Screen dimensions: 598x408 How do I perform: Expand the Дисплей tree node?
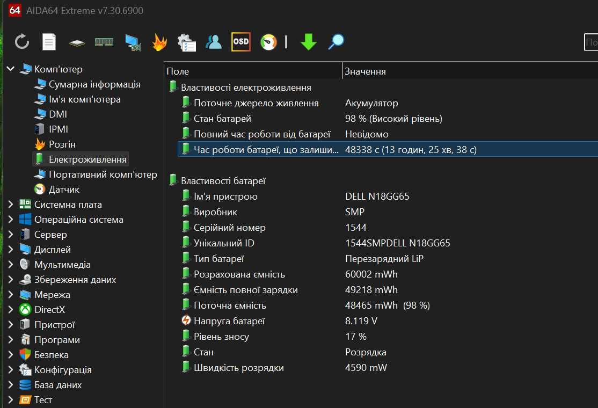tap(11, 250)
